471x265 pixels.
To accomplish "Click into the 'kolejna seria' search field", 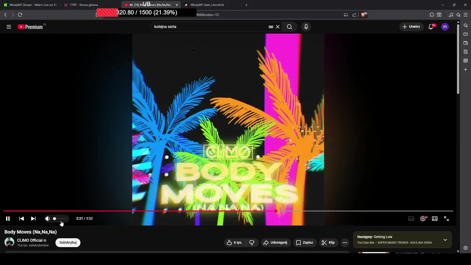I will [210, 26].
